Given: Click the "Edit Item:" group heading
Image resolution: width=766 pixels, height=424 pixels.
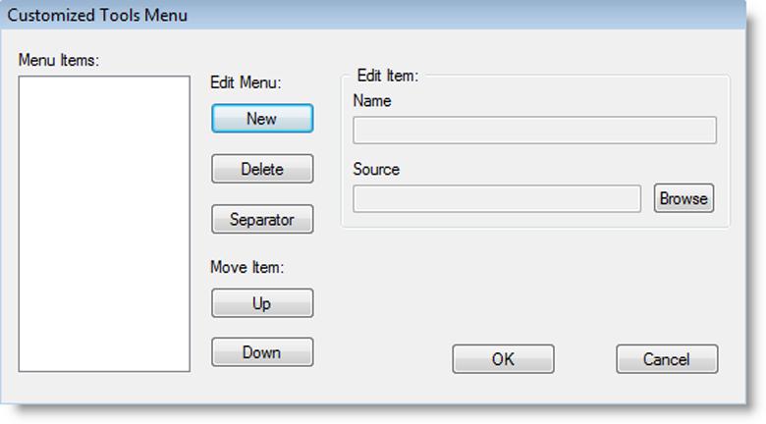Looking at the screenshot, I should [x=388, y=76].
